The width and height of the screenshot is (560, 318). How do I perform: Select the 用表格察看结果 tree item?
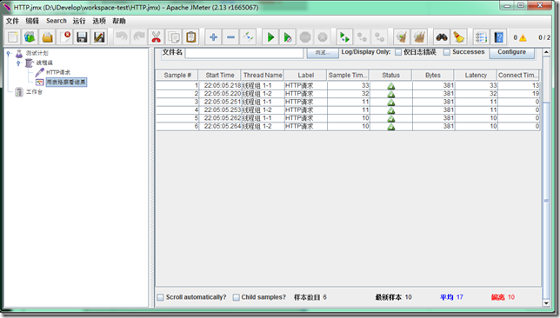pyautogui.click(x=66, y=82)
